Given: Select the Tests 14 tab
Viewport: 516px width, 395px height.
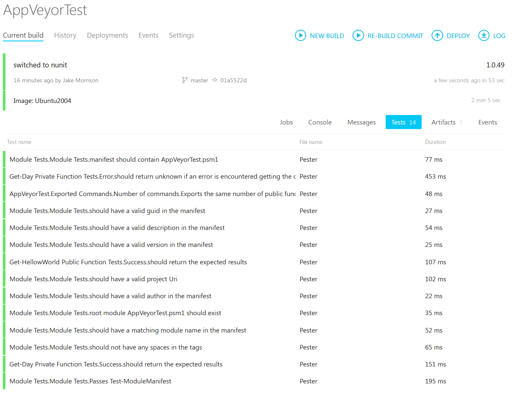Looking at the screenshot, I should click(403, 122).
